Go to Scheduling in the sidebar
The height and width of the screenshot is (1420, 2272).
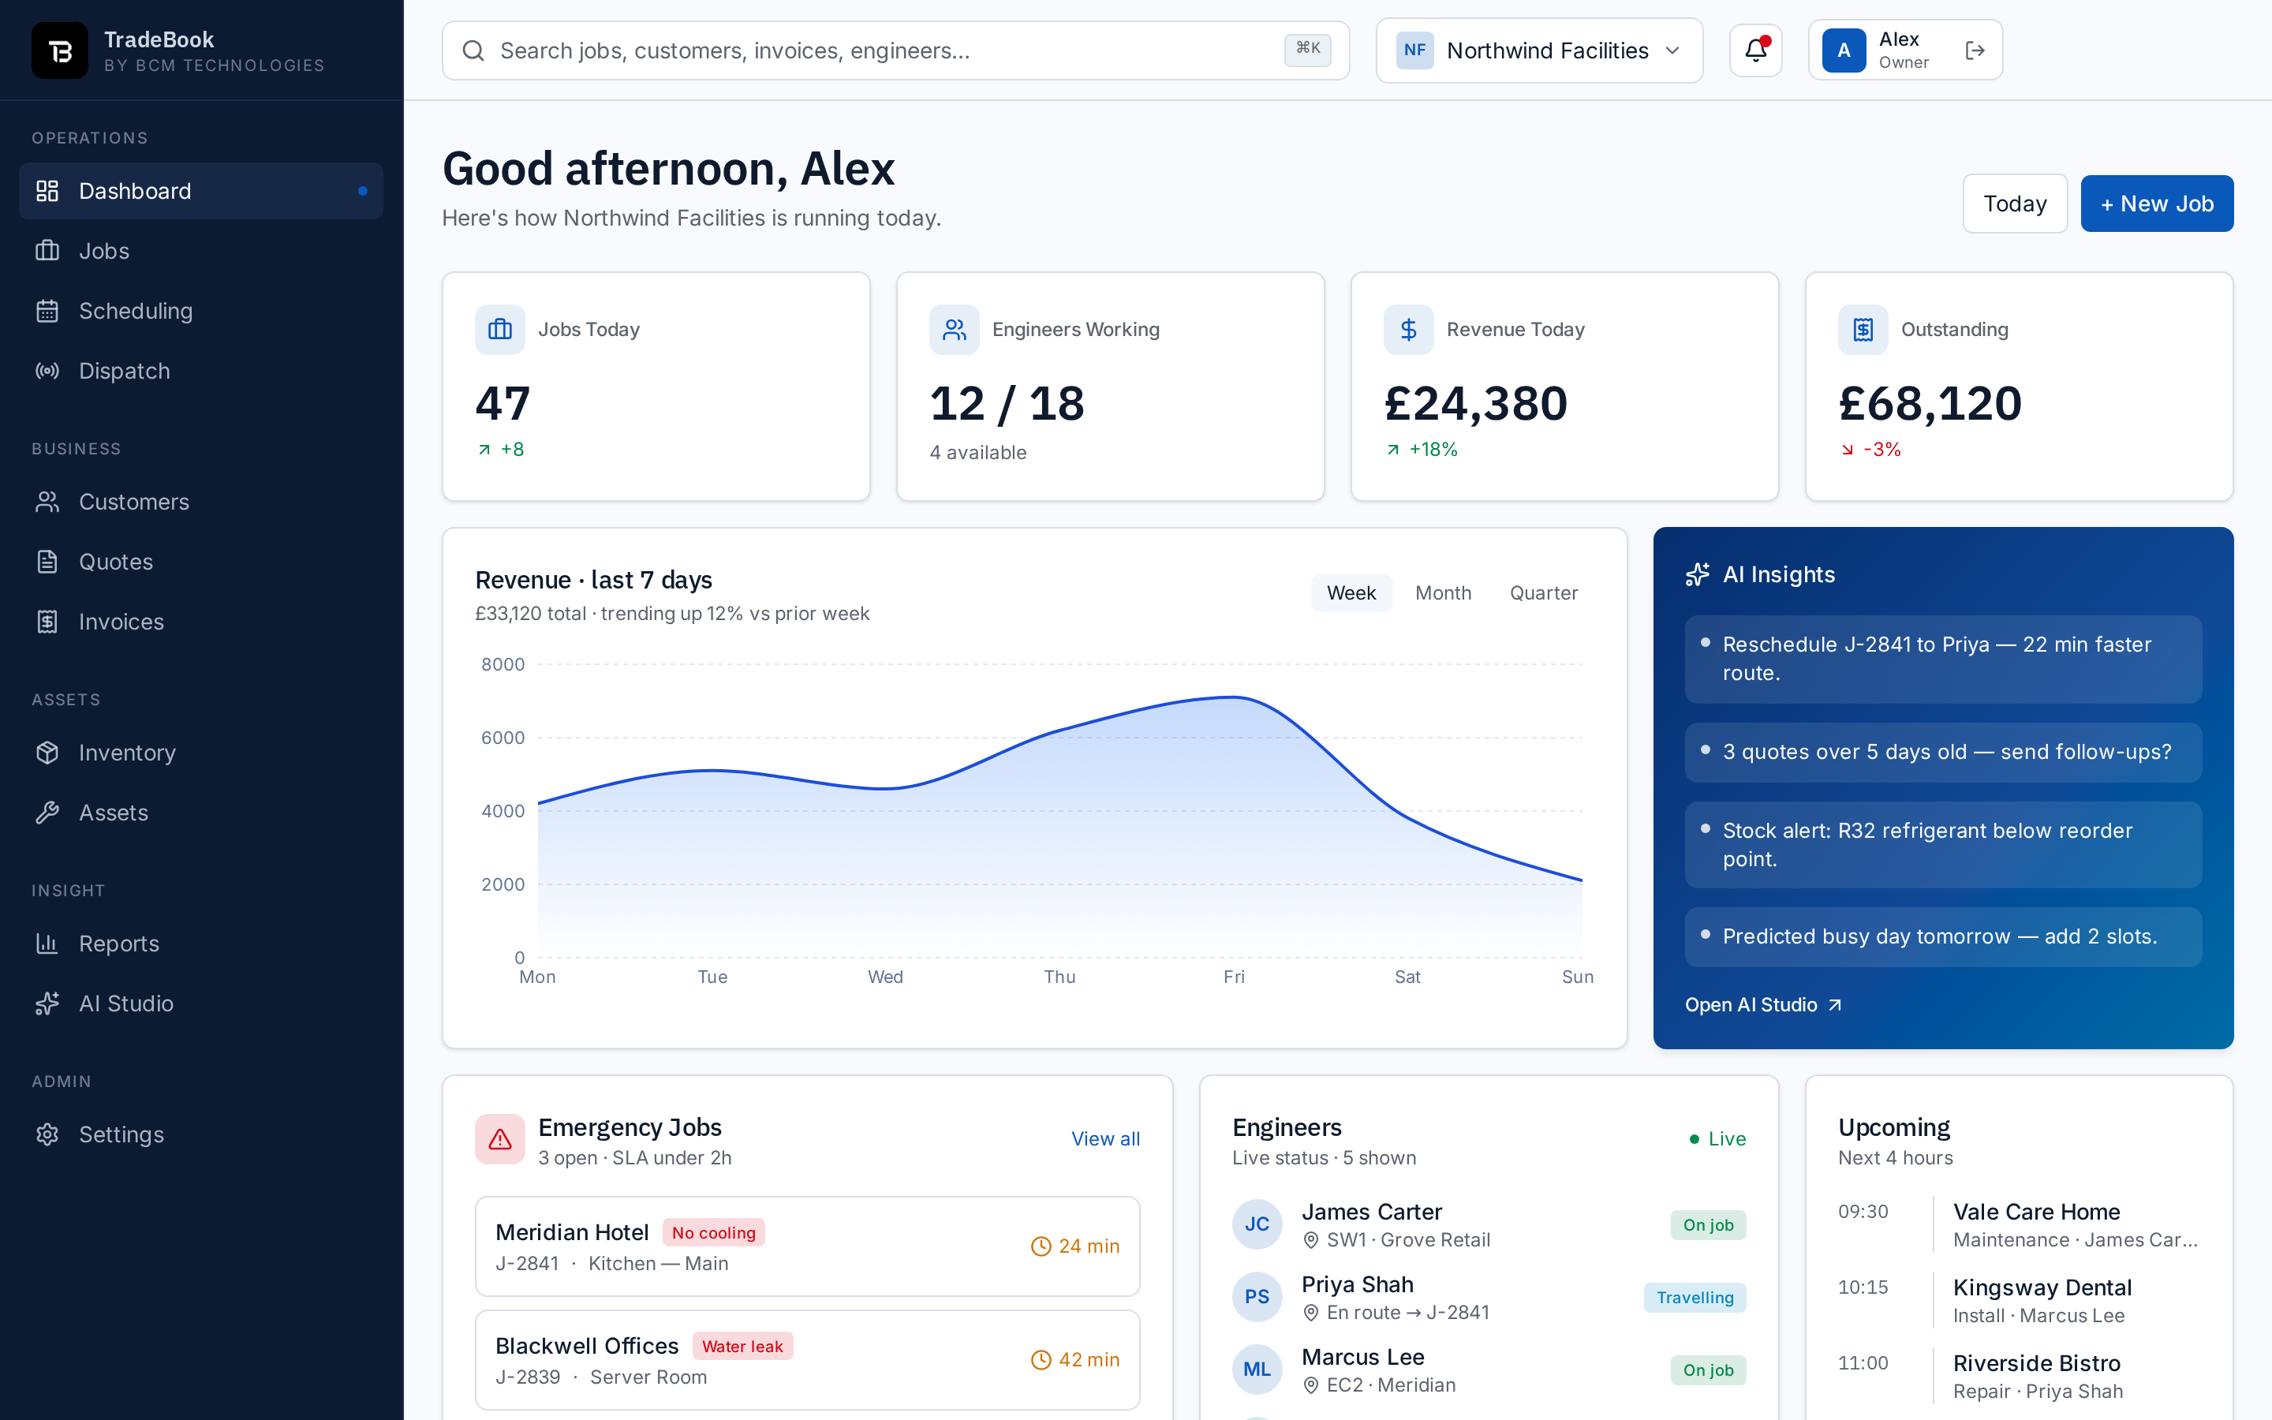[x=201, y=311]
